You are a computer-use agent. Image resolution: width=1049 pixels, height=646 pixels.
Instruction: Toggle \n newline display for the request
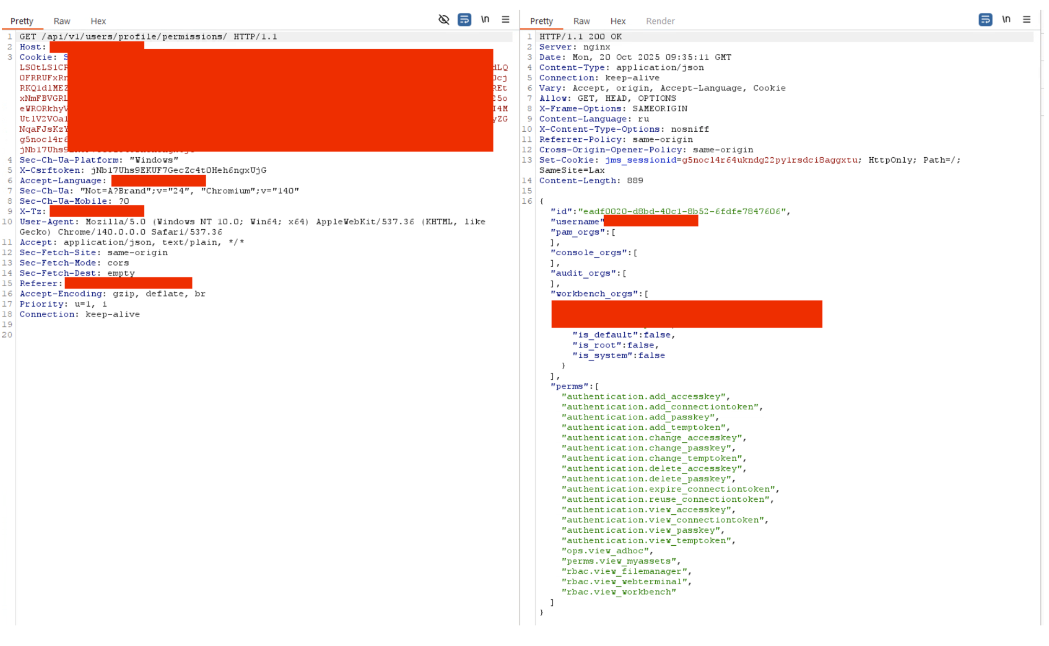pyautogui.click(x=485, y=20)
